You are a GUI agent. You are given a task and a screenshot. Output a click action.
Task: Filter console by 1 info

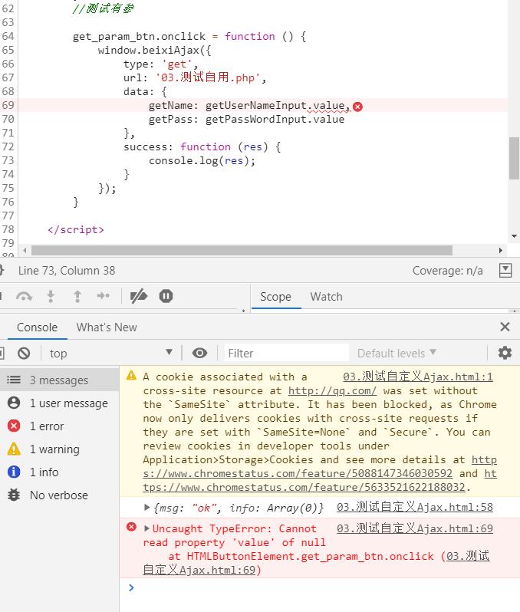tap(59, 472)
